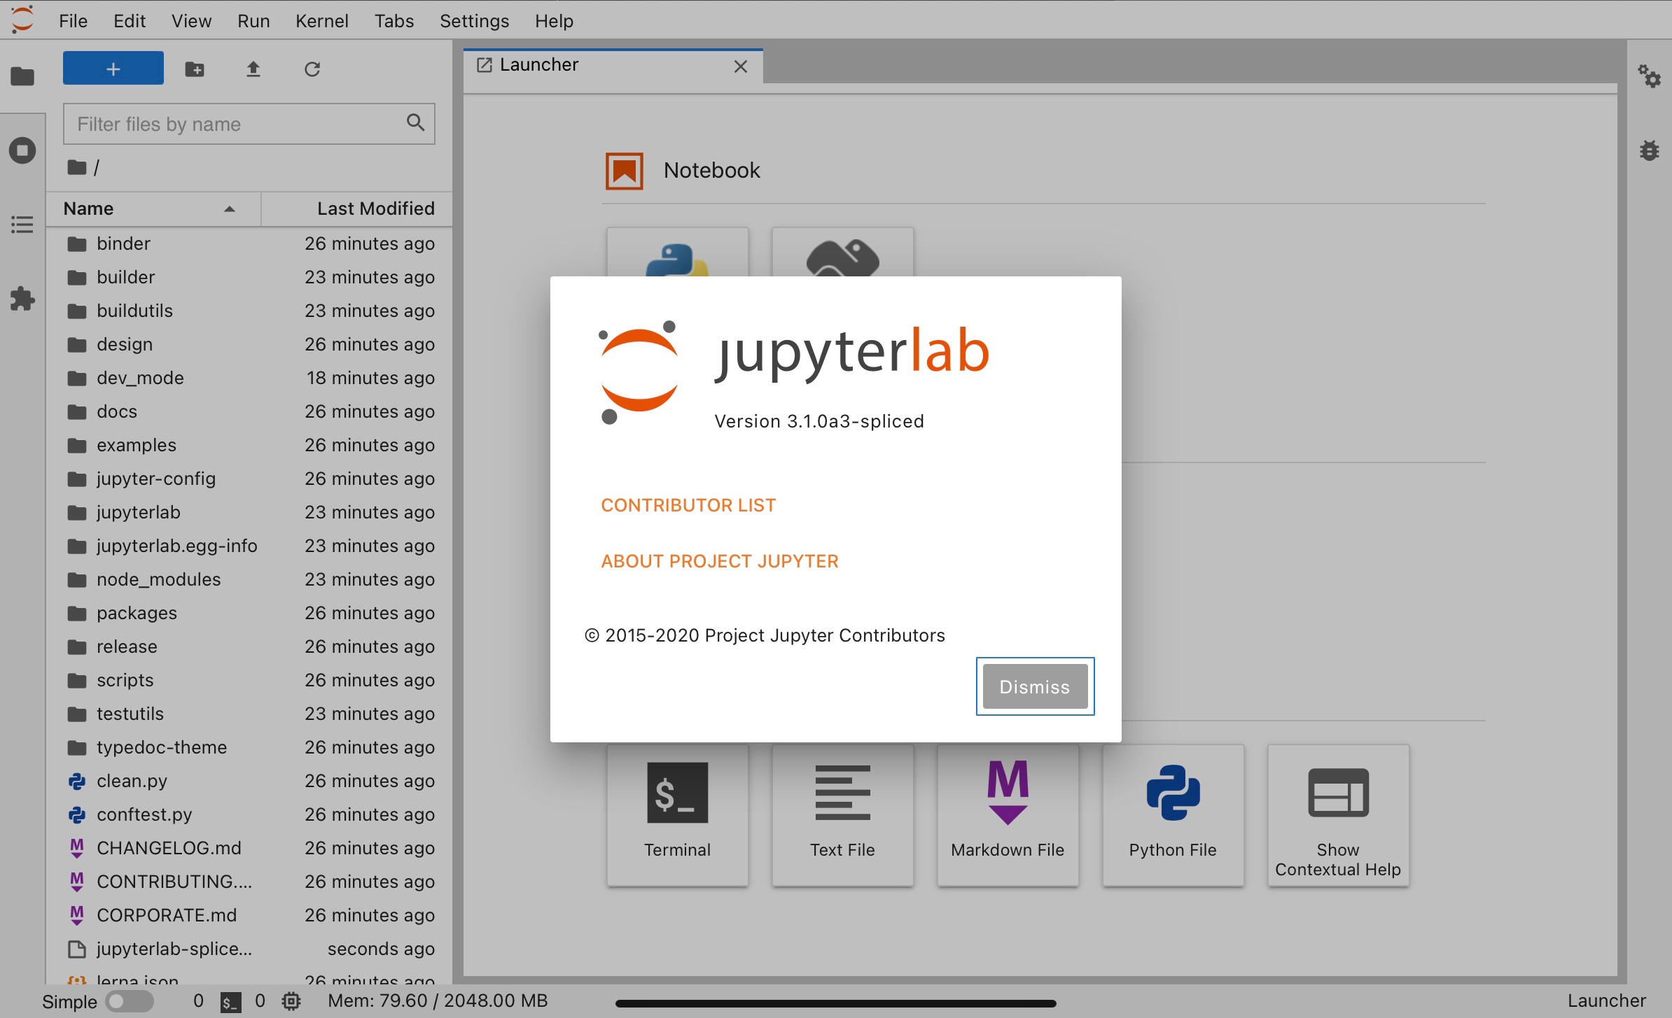
Task: Create a new Markdown File
Action: [x=1007, y=815]
